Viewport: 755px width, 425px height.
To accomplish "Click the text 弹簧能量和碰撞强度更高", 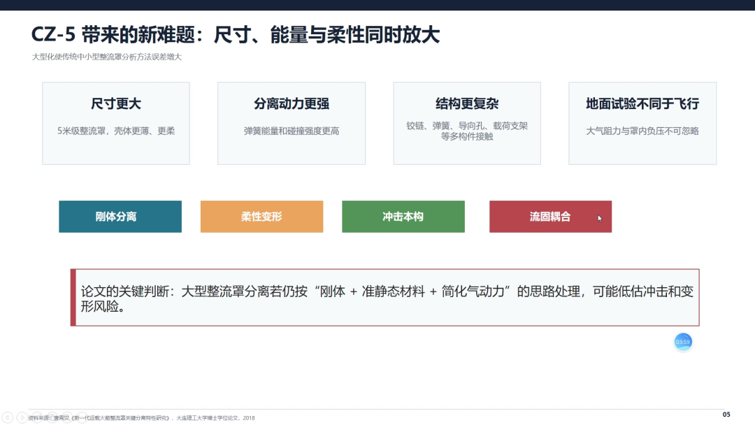I will [292, 131].
